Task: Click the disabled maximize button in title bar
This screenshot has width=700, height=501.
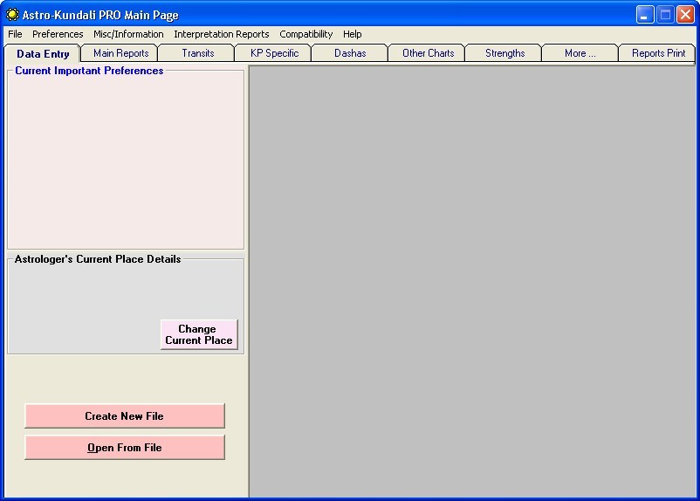Action: click(x=665, y=15)
